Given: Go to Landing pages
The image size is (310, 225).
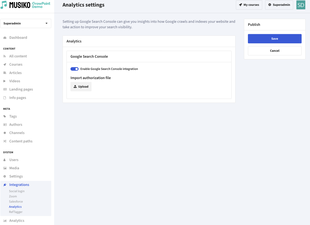Looking at the screenshot, I should click(x=21, y=89).
